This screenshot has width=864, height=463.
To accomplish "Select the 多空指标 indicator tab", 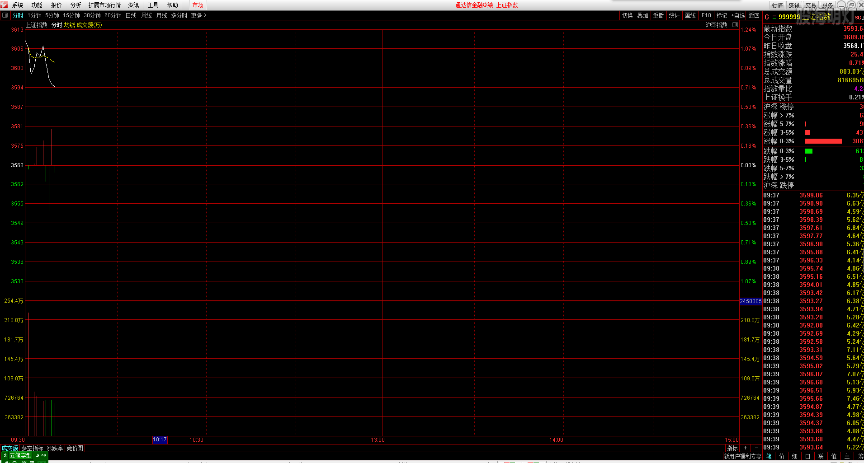I will coord(32,448).
